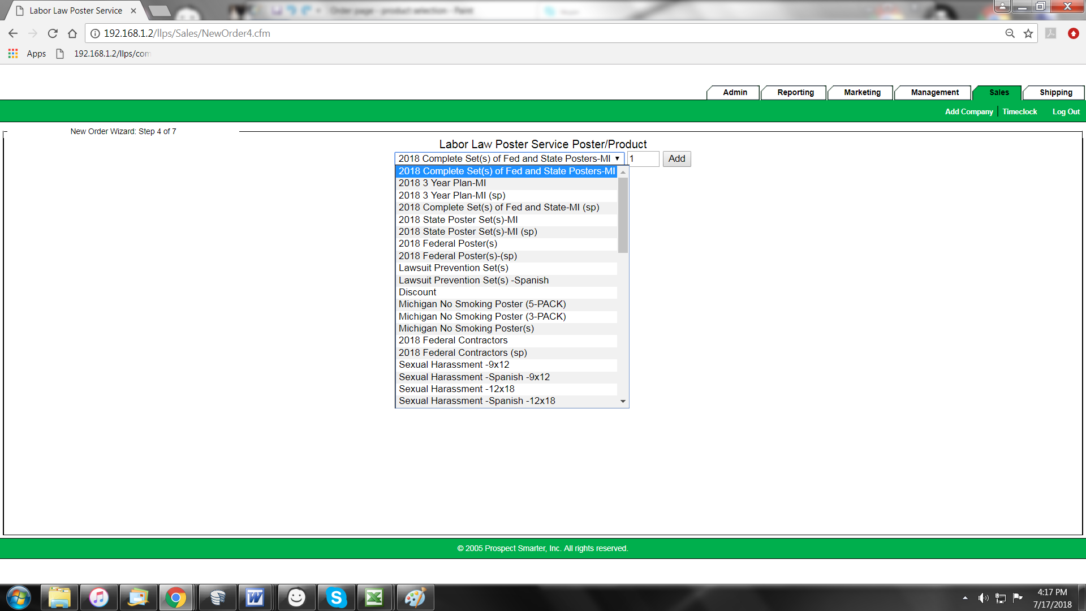Viewport: 1086px width, 611px height.
Task: Switch to the Reporting tab
Action: coord(795,92)
